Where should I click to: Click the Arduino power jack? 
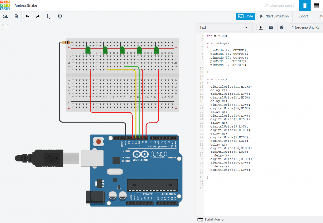coord(95,197)
